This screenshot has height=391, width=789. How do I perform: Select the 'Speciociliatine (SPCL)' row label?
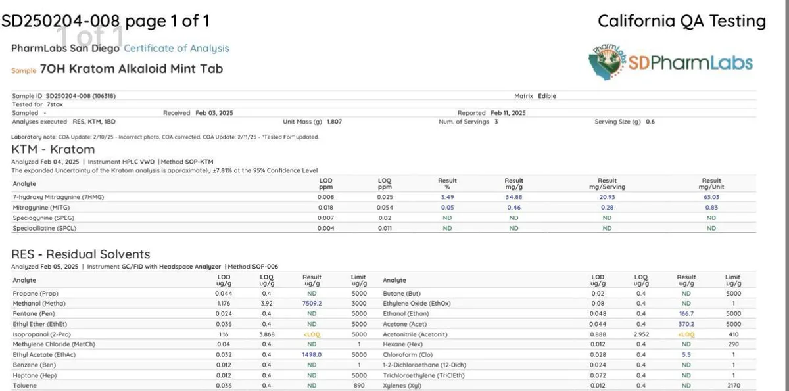[x=45, y=228]
